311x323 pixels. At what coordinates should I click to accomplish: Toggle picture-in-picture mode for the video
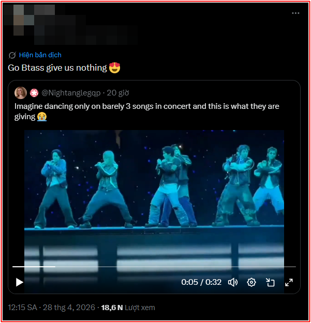pos(270,282)
